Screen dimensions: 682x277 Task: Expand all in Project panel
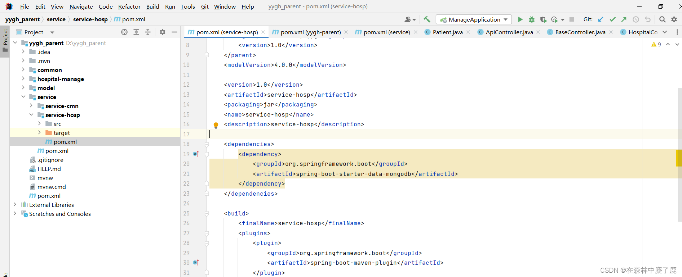tap(136, 32)
